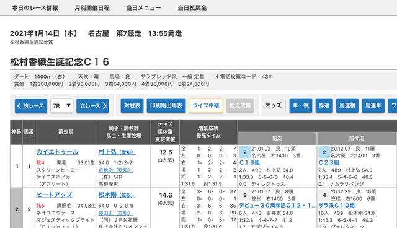Show 馬連単 odds

point(373,105)
